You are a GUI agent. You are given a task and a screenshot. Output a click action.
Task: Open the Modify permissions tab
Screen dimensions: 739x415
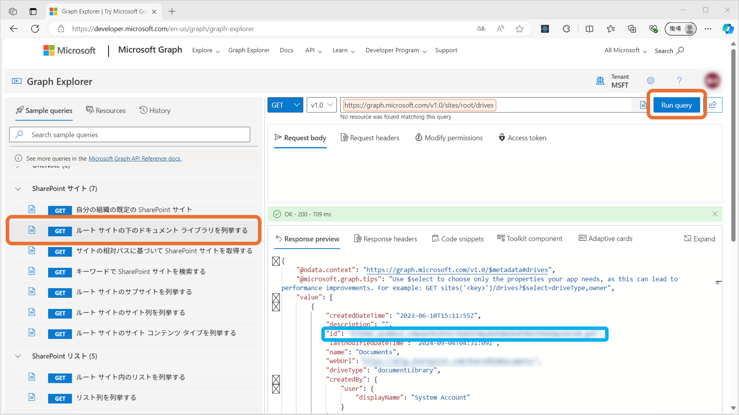pyautogui.click(x=449, y=138)
